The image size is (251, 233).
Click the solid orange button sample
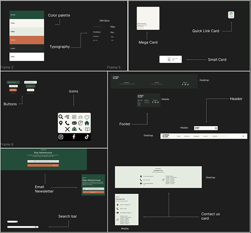[x=13, y=90]
